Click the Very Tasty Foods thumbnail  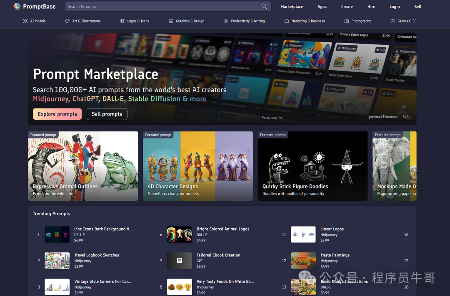click(179, 287)
